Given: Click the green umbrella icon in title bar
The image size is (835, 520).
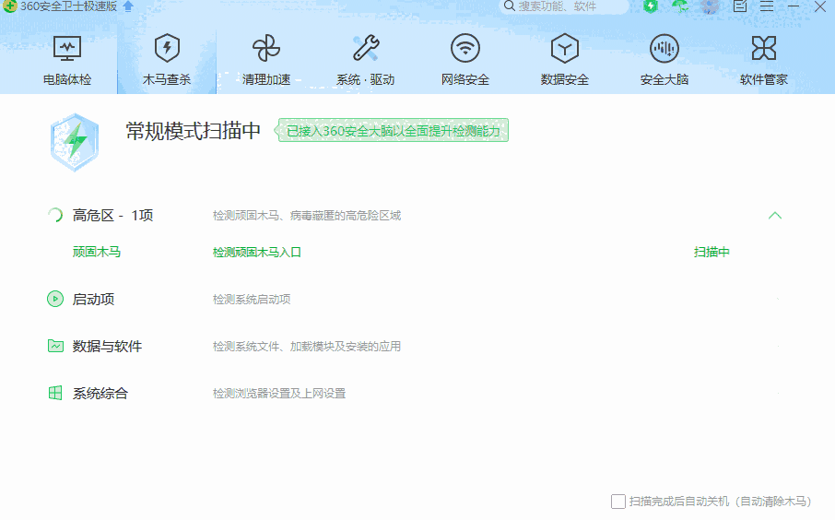Looking at the screenshot, I should (x=680, y=6).
